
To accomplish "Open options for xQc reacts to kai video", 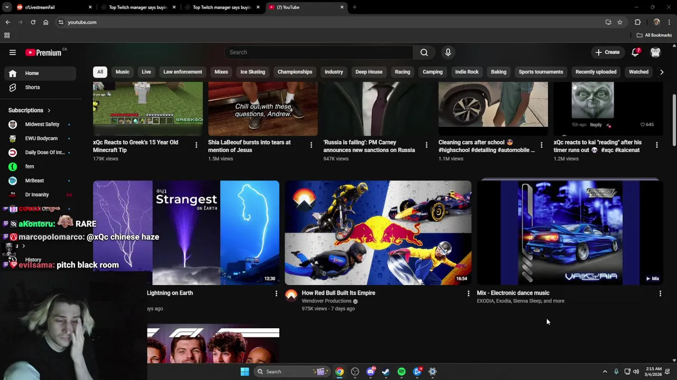I will pos(657,145).
